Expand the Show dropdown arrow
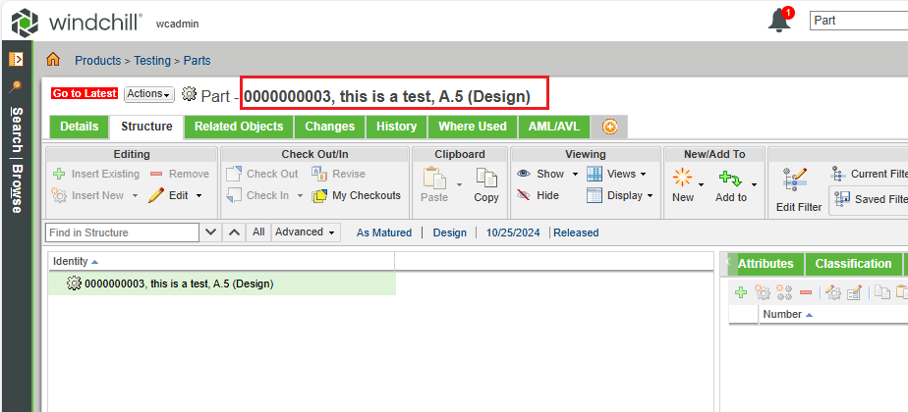This screenshot has width=908, height=412. pyautogui.click(x=575, y=174)
